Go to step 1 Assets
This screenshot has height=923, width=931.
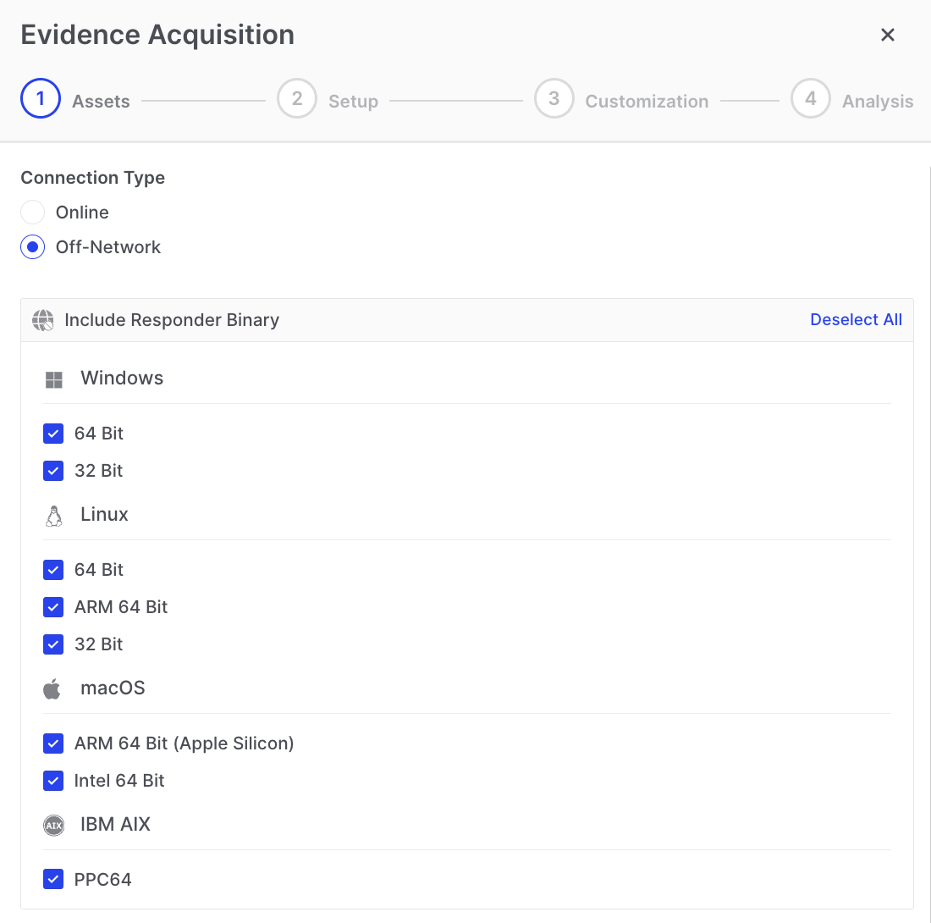click(41, 100)
